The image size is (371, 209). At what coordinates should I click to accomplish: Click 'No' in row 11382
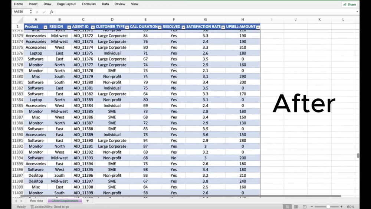pyautogui.click(x=174, y=88)
